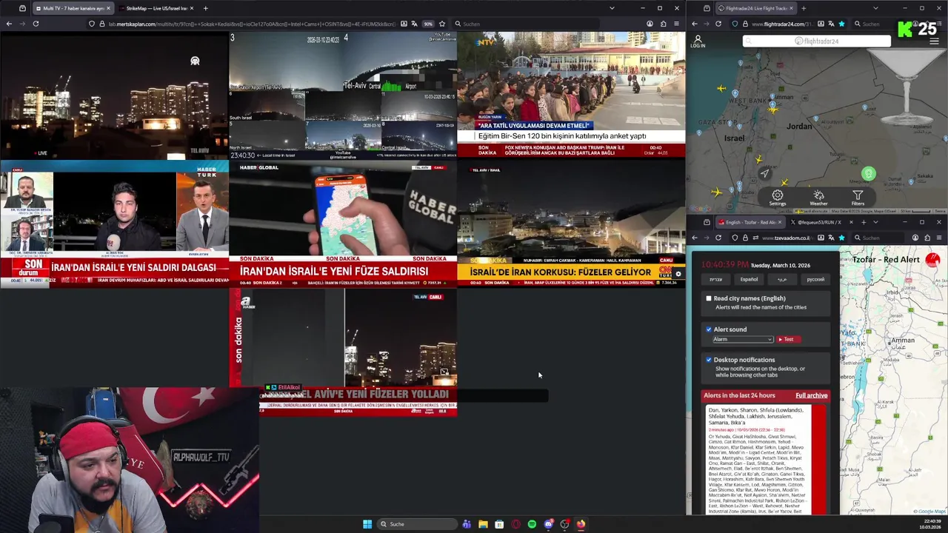Click the map location arrow in Flightradar24
Screen dimensions: 948x533
point(764,173)
